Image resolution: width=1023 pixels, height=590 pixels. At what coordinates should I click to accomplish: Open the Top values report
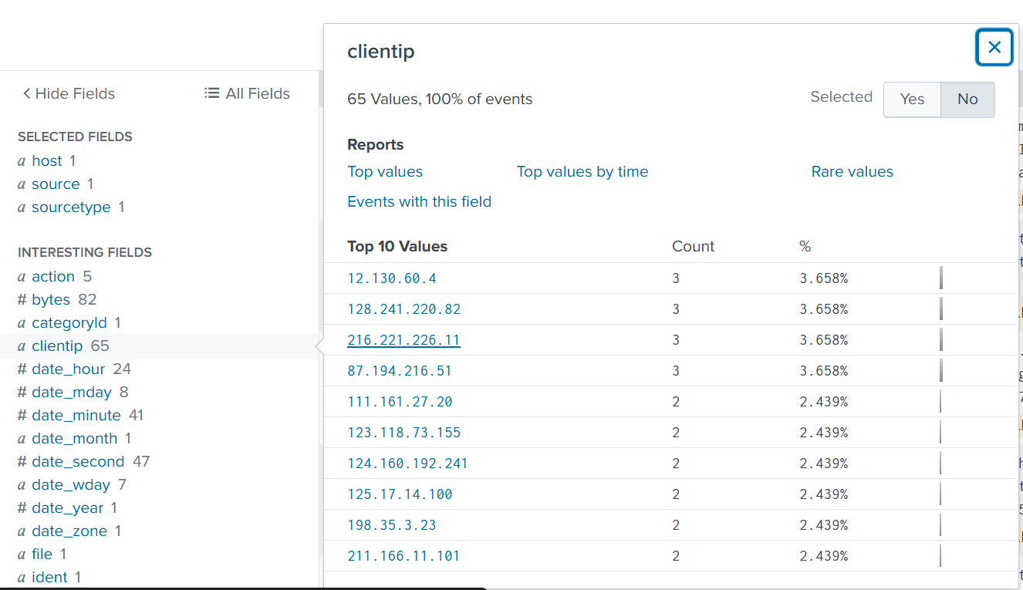tap(385, 172)
